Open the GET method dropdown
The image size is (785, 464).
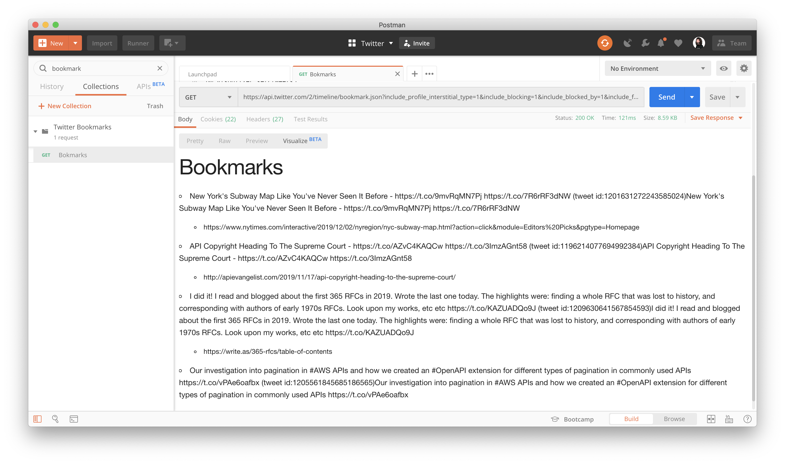(208, 97)
